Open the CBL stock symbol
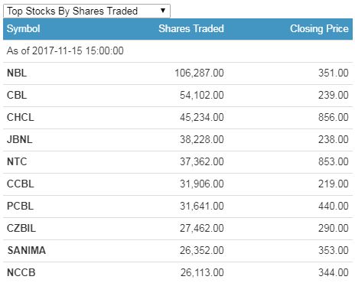 coord(17,95)
